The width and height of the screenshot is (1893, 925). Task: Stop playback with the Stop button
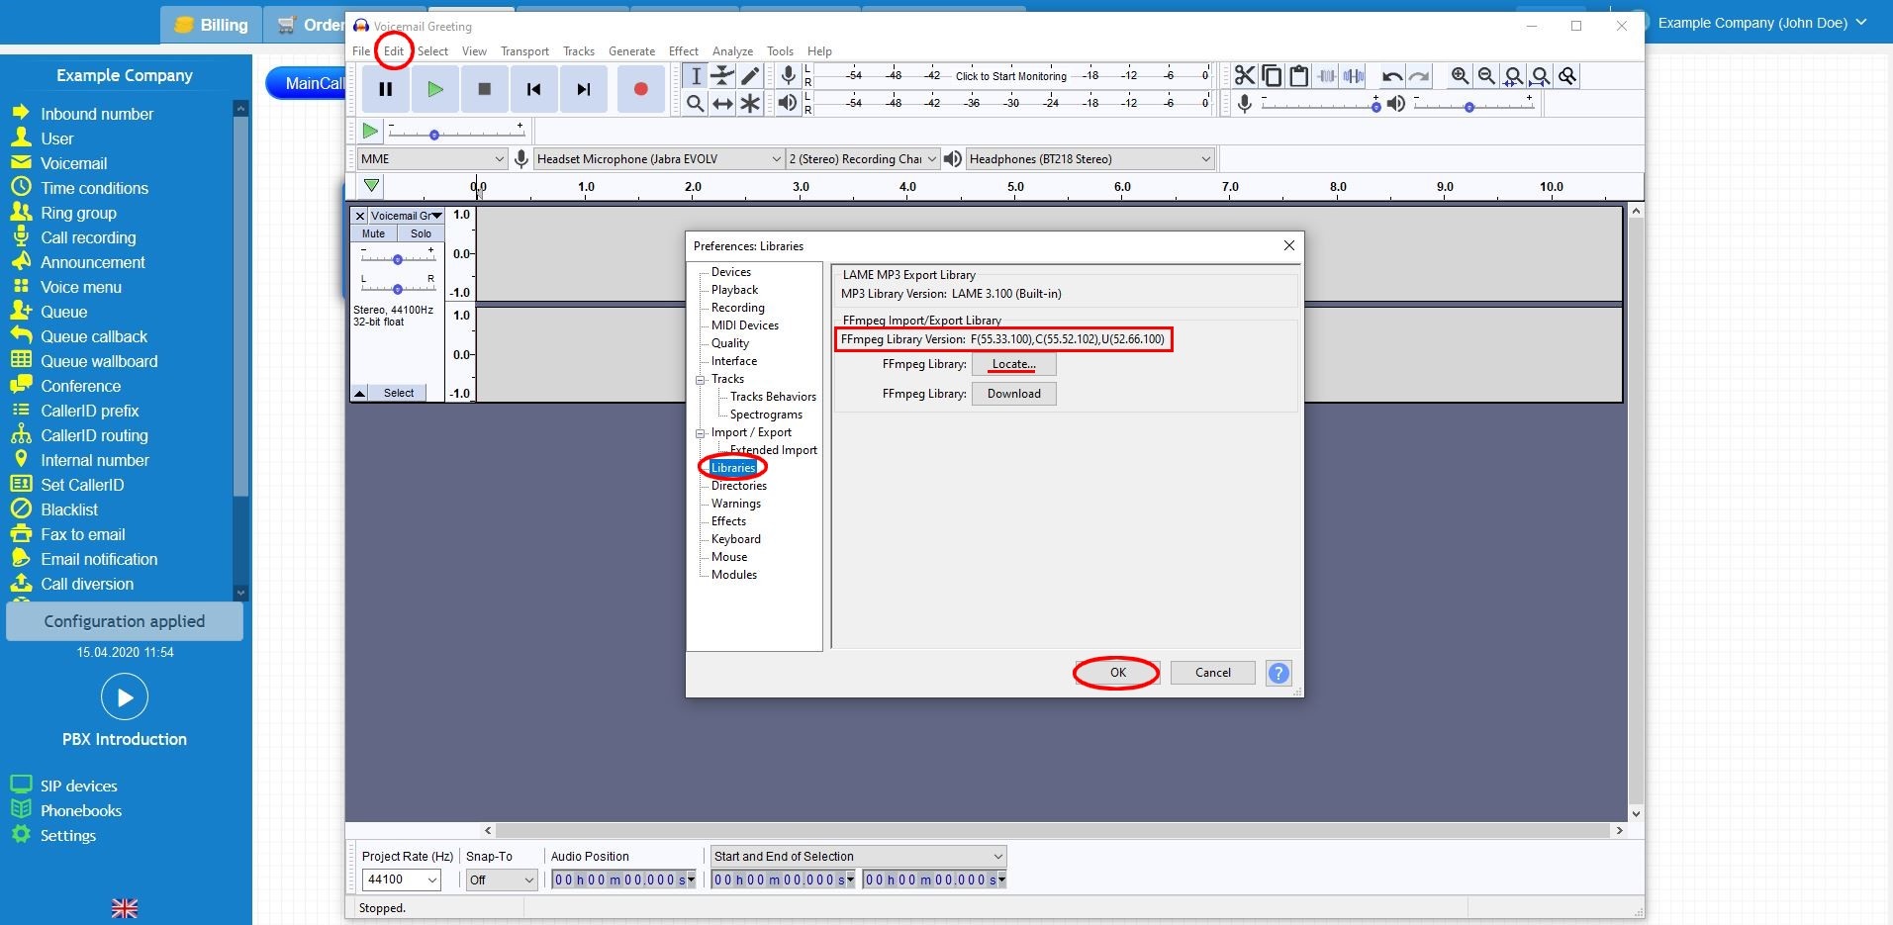pyautogui.click(x=485, y=89)
